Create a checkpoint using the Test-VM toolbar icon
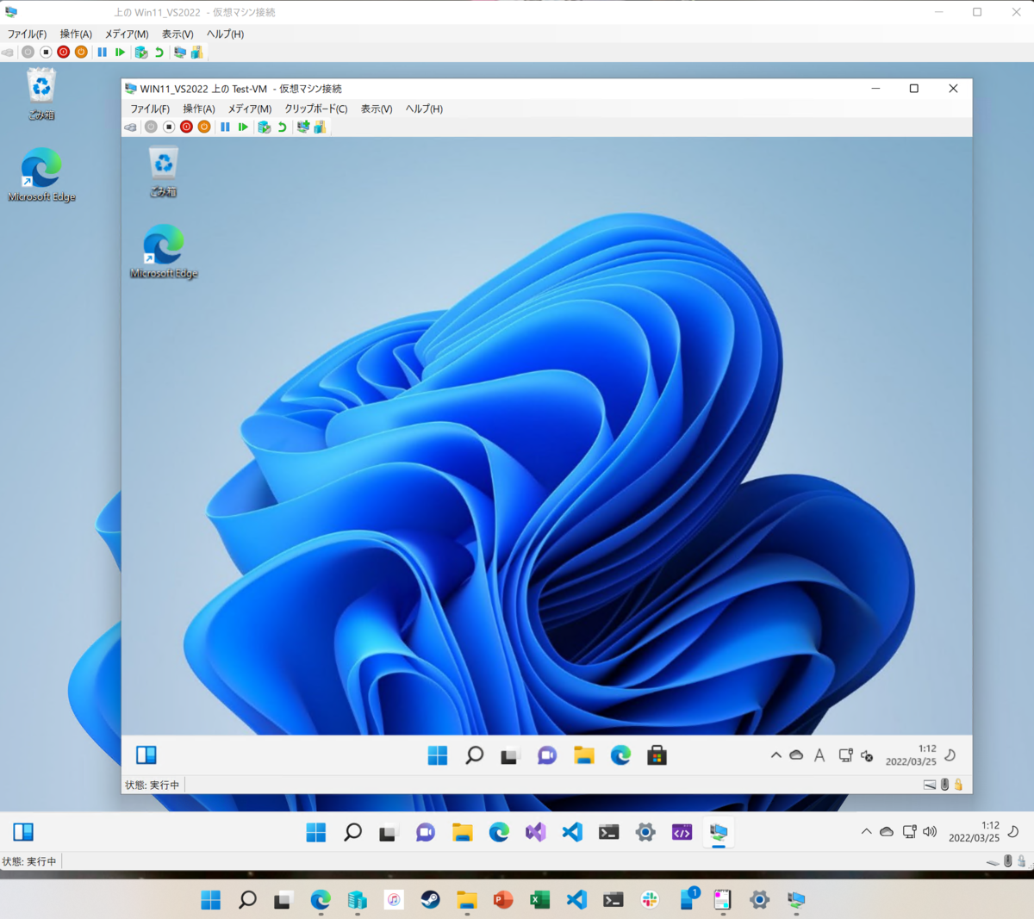The image size is (1034, 919). pos(265,127)
